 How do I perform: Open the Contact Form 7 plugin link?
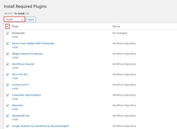(x=20, y=85)
